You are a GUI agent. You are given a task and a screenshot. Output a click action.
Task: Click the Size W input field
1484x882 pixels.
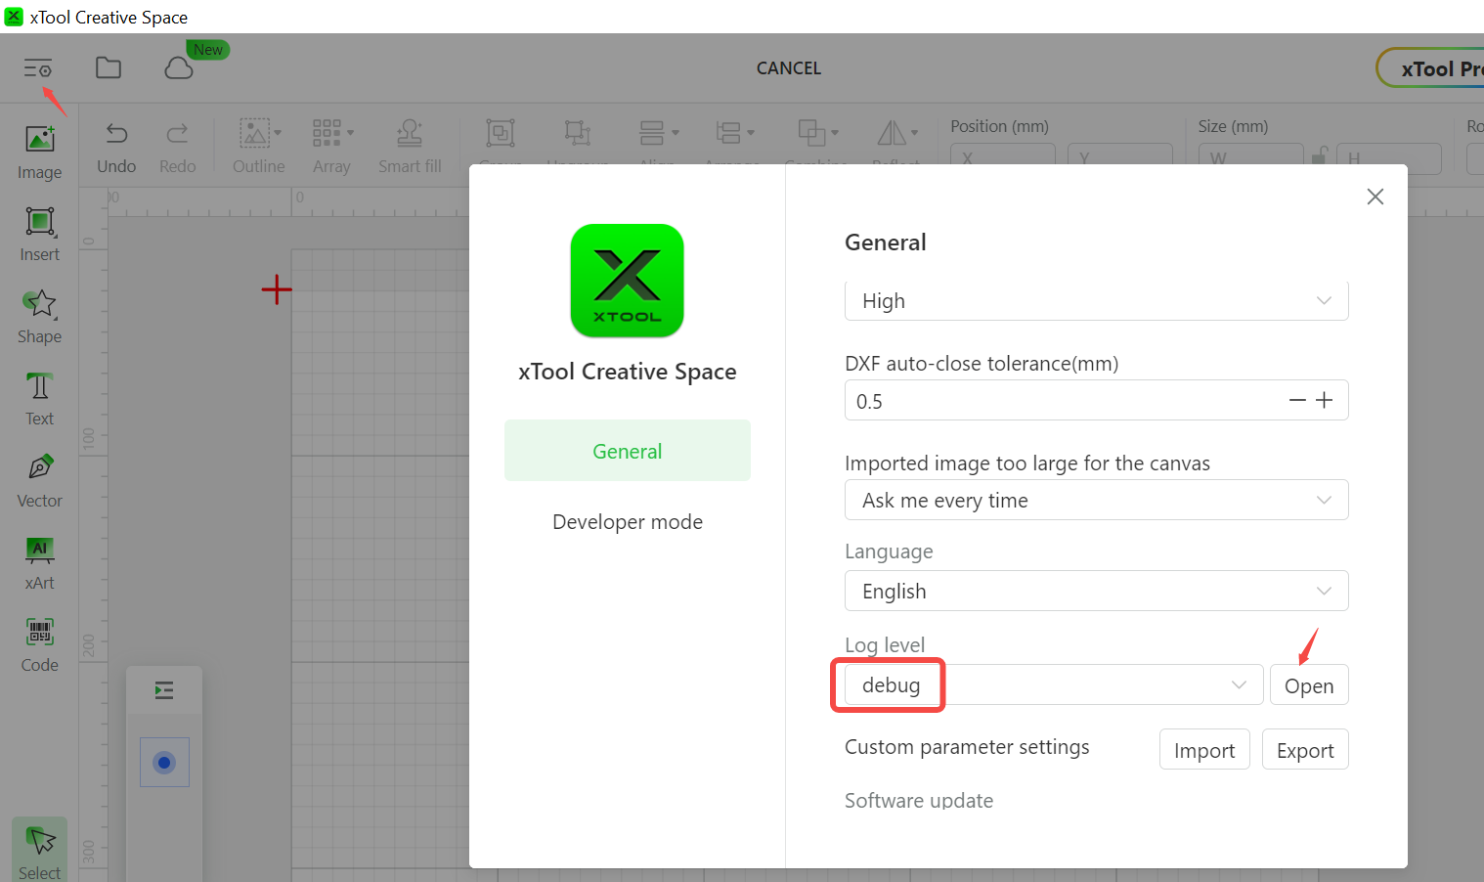(x=1251, y=156)
